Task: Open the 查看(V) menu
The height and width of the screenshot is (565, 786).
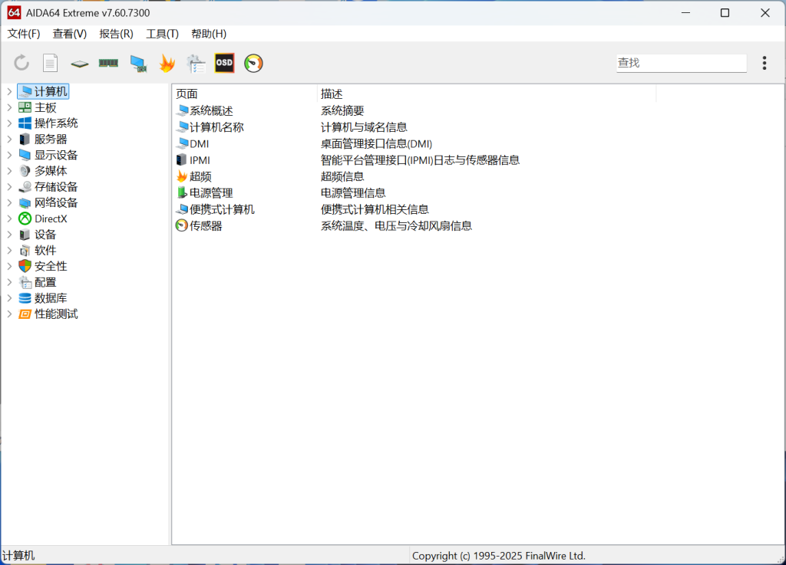Action: [x=70, y=34]
